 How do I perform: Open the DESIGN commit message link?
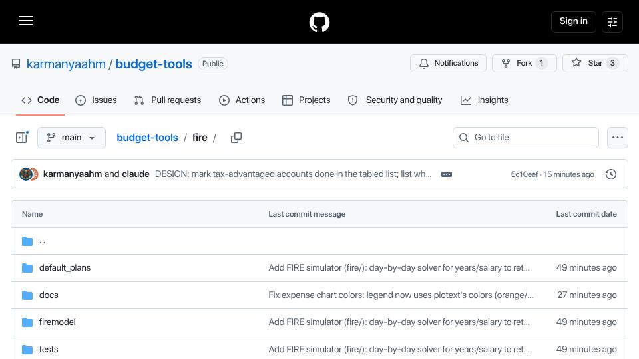(x=293, y=174)
